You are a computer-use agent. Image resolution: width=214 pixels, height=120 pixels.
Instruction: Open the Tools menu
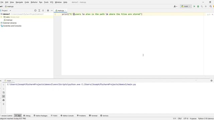click(x=46, y=2)
